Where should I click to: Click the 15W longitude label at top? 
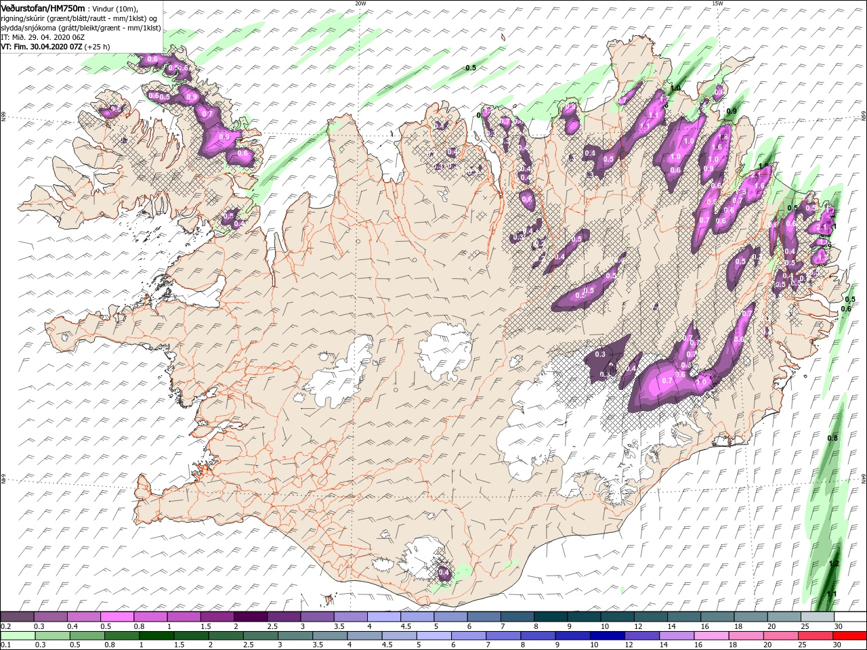717,3
